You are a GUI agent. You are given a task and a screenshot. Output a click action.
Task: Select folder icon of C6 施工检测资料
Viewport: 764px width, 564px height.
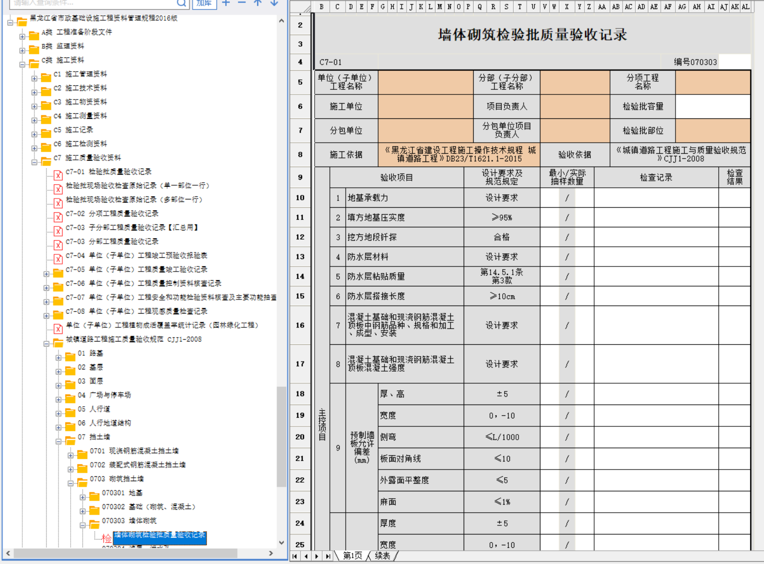46,147
